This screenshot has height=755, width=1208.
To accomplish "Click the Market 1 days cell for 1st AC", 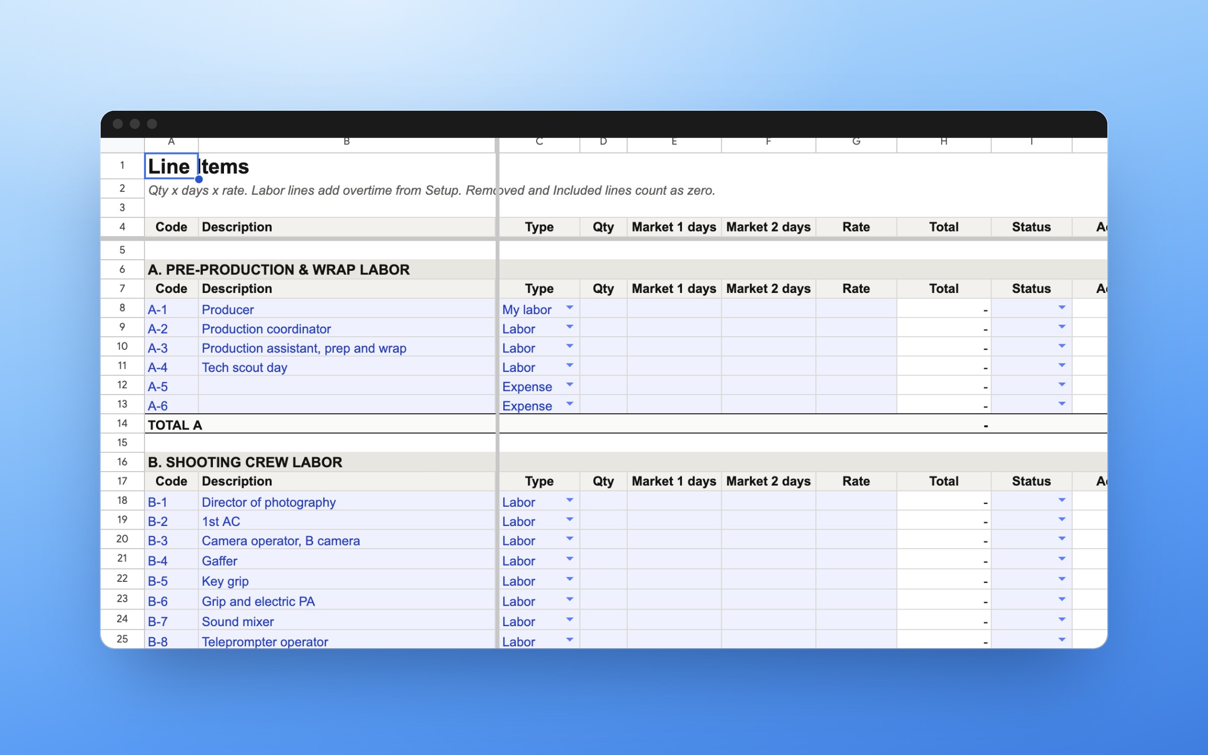I will pyautogui.click(x=674, y=520).
